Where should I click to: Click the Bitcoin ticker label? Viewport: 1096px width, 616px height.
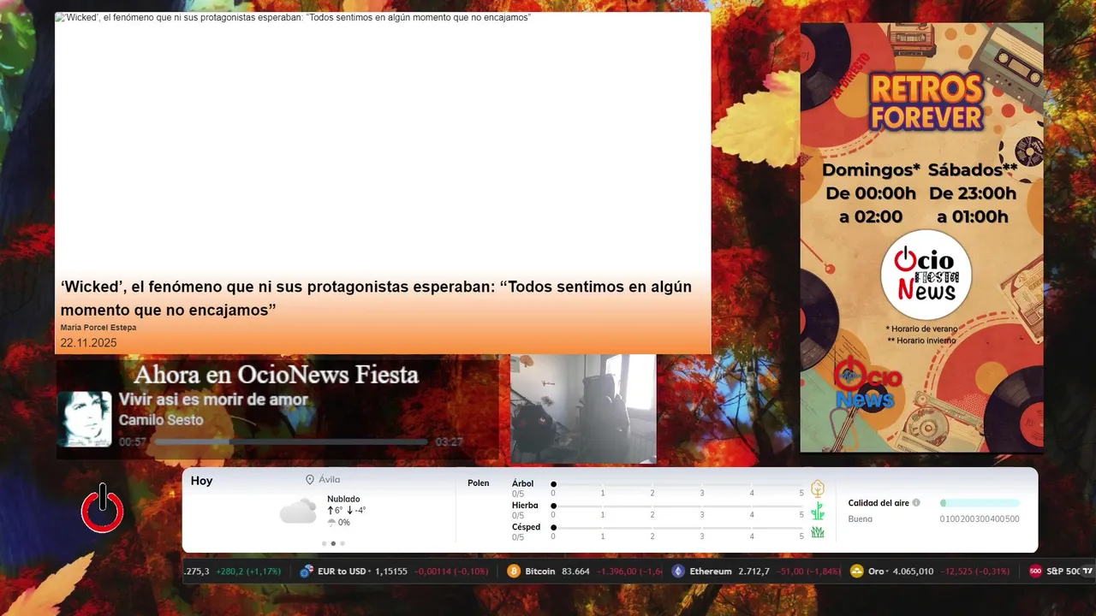pyautogui.click(x=540, y=572)
